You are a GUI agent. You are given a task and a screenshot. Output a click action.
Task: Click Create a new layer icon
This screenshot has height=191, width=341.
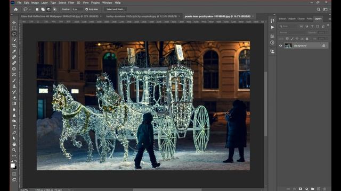[x=319, y=189]
